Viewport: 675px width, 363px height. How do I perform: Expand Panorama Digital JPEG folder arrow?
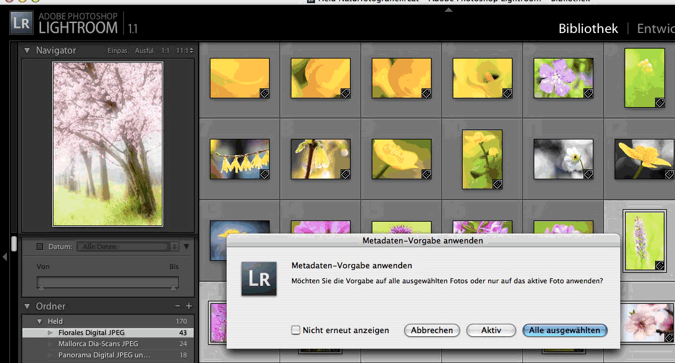50,355
